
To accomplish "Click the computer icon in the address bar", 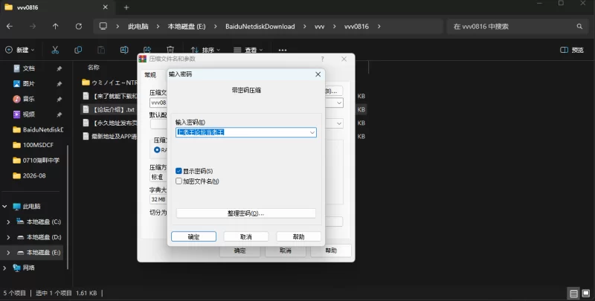I will tap(103, 26).
